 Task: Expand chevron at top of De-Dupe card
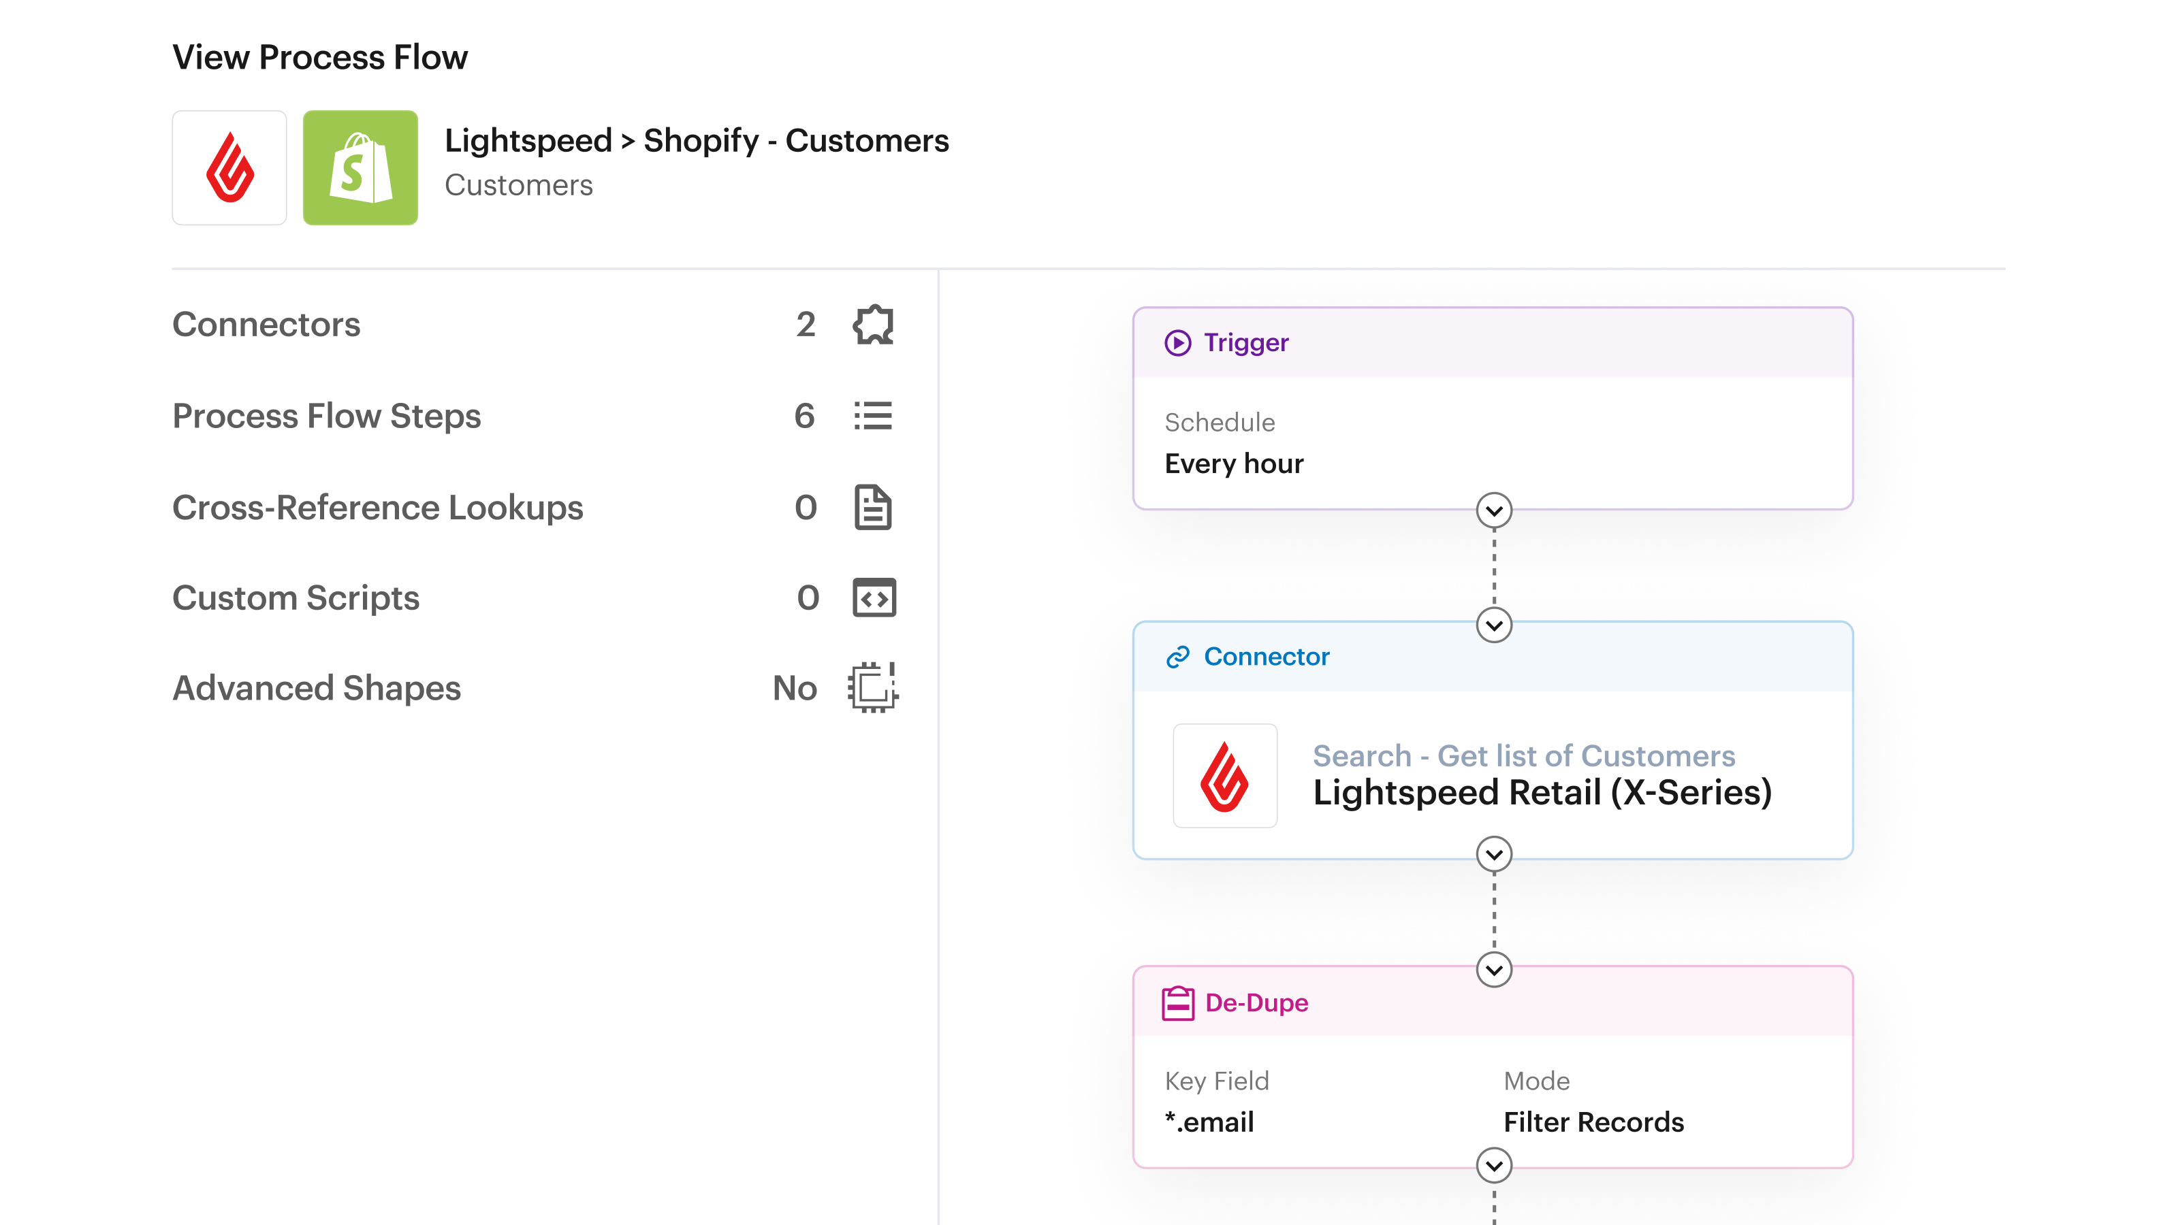[1494, 970]
